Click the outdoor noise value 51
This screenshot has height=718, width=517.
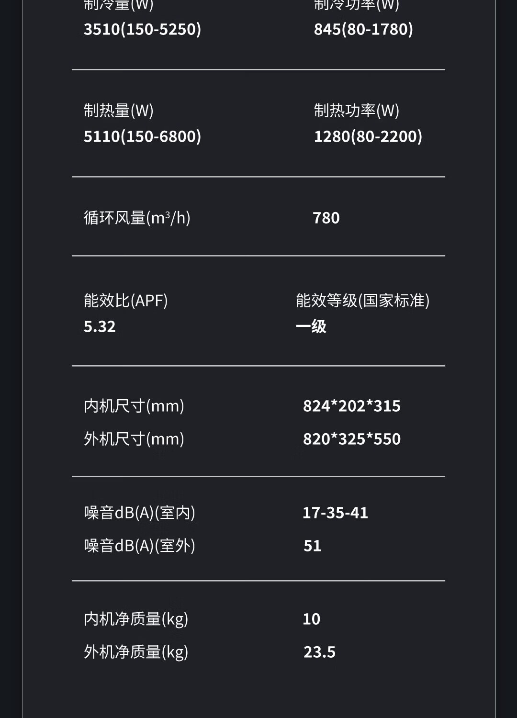(312, 546)
